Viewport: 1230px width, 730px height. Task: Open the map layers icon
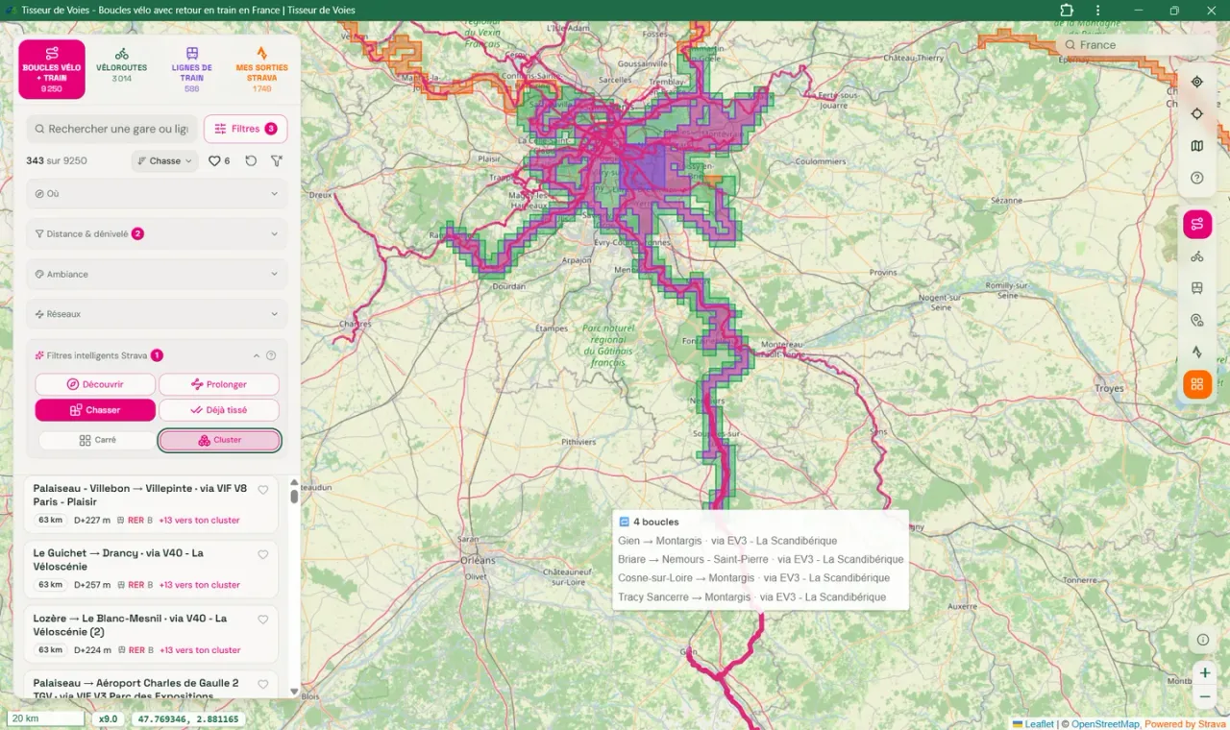pyautogui.click(x=1196, y=146)
